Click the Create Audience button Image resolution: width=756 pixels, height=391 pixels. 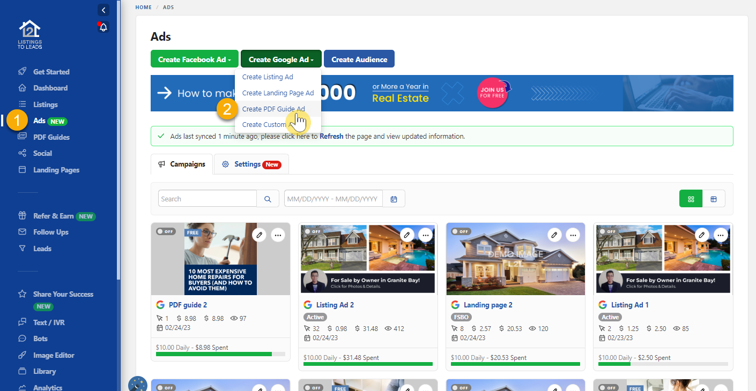[359, 58]
